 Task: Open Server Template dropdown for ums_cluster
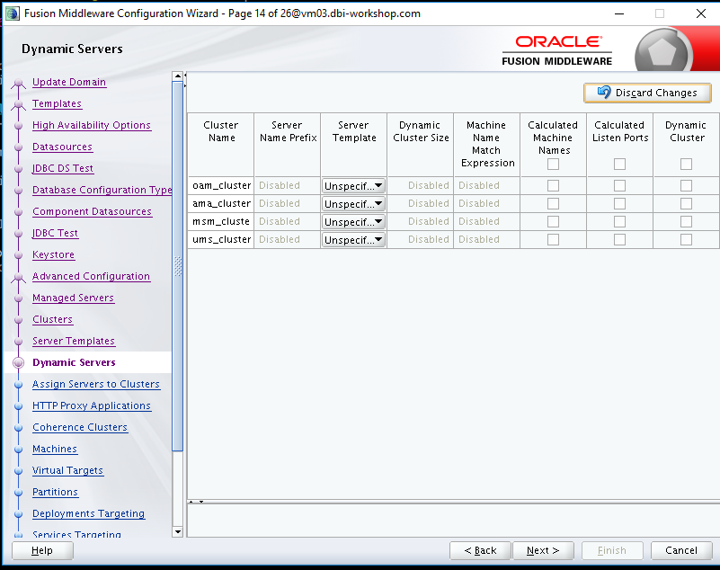[353, 239]
